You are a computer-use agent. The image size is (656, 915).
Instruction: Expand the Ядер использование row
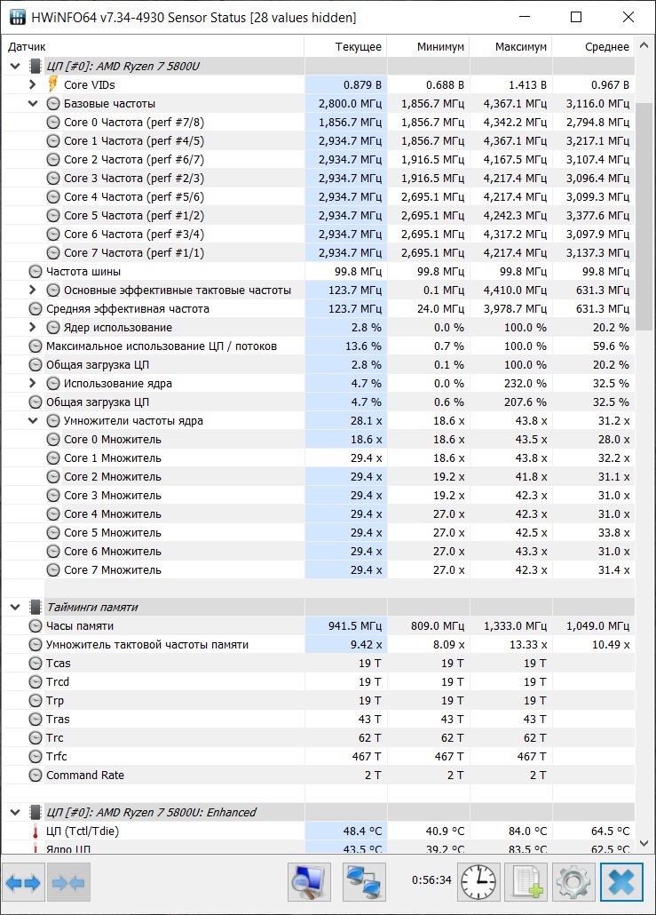click(33, 328)
